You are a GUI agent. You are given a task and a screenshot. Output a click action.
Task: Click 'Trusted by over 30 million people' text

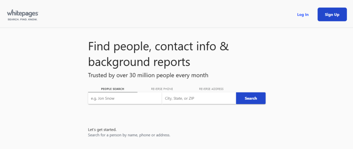(148, 75)
